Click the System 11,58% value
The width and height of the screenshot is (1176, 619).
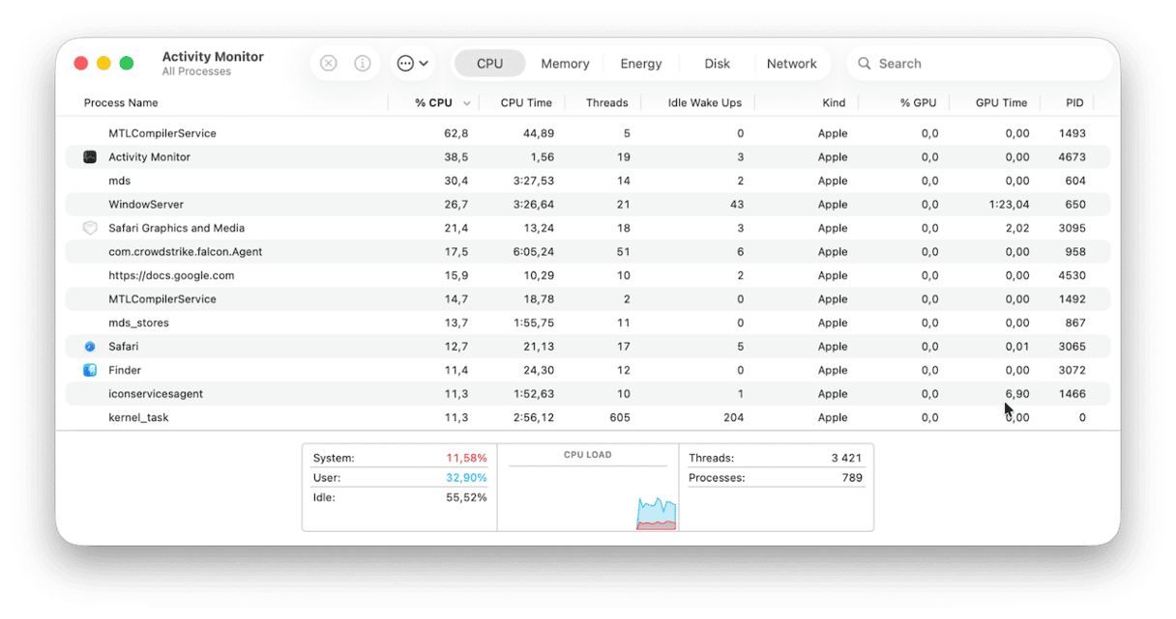[466, 459]
